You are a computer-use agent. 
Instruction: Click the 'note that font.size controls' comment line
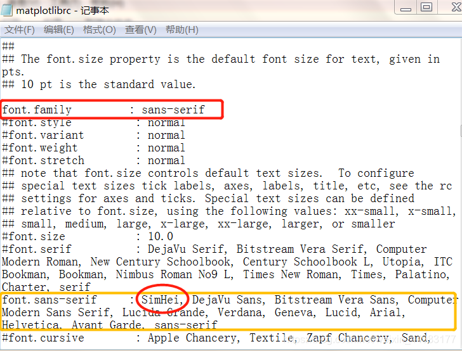[x=208, y=173]
